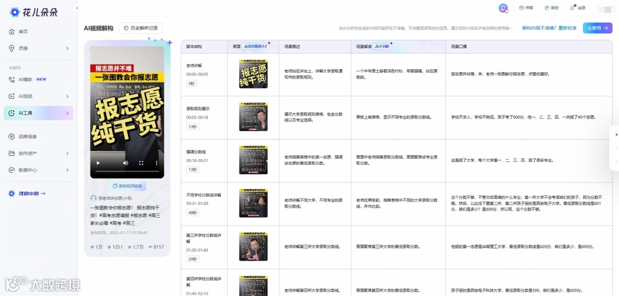619x296 pixels.
Task: Open thumbnail for 不同学校分数线讲解 row
Action: coord(253,203)
